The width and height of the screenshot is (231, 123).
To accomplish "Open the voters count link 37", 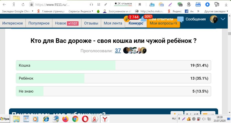I will click(118, 51).
